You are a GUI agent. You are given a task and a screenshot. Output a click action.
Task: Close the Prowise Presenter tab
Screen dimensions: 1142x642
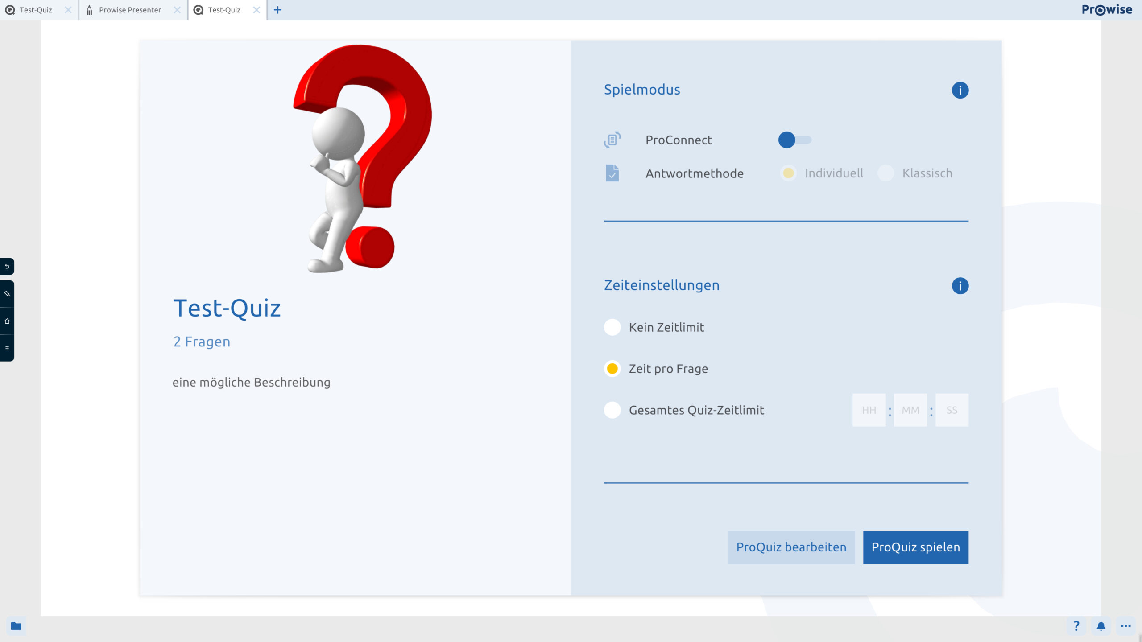[177, 10]
